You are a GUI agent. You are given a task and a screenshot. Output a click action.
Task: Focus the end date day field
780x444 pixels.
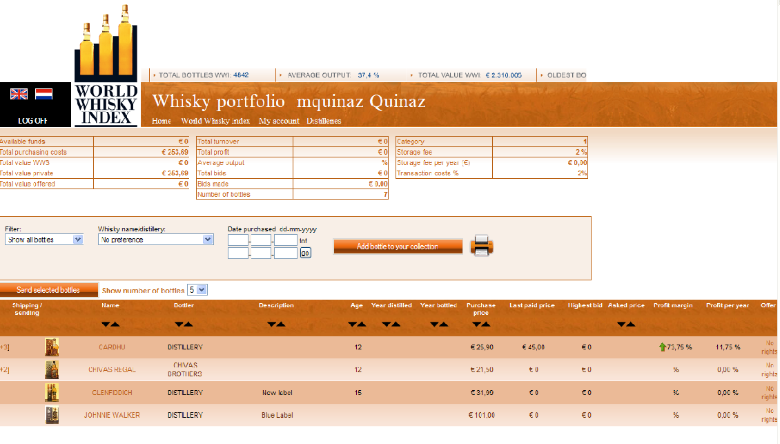pos(237,253)
